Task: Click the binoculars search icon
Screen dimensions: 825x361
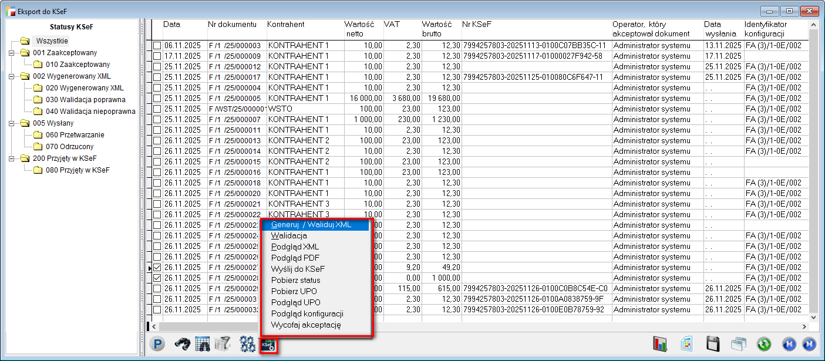Action: (x=183, y=345)
